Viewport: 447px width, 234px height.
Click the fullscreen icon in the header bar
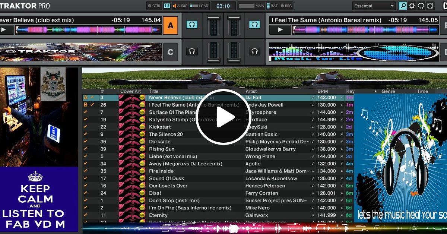point(430,6)
